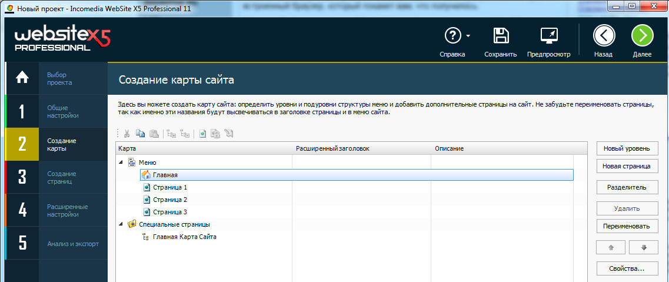669x282 pixels.
Task: Click the Новая страница button
Action: click(x=626, y=167)
